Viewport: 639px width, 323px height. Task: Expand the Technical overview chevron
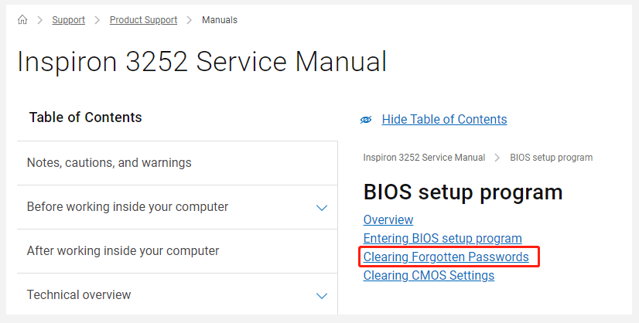click(x=322, y=296)
